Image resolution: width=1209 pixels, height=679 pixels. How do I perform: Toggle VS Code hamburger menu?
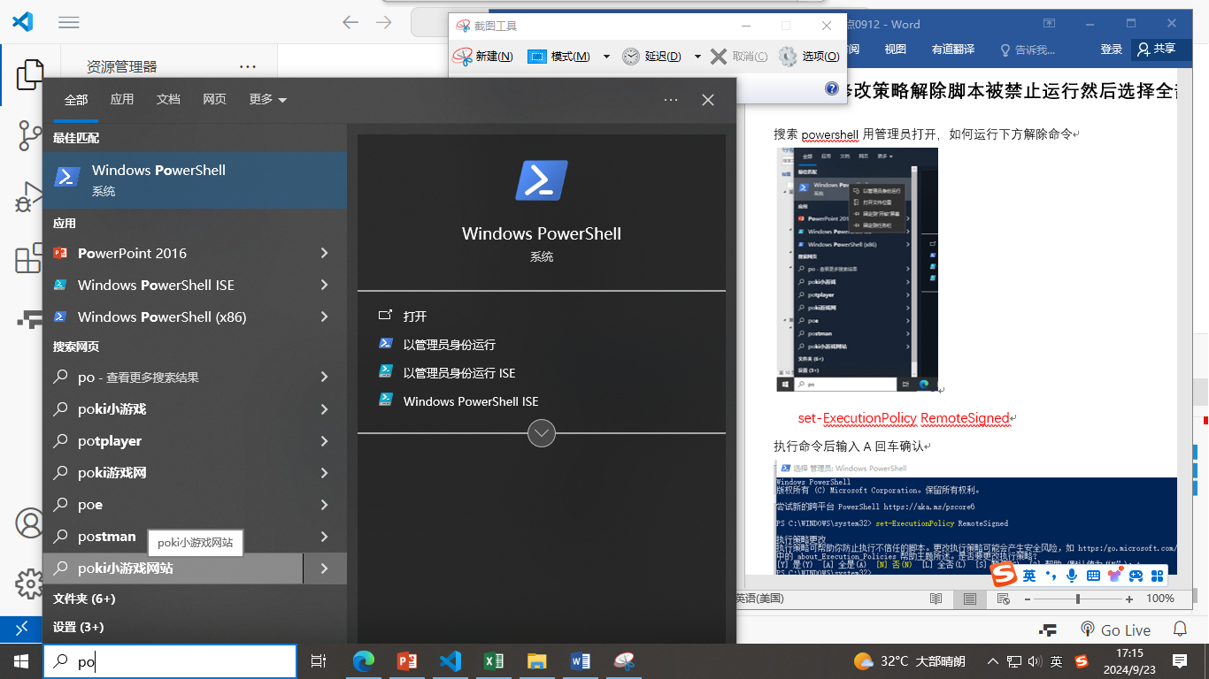click(x=69, y=22)
